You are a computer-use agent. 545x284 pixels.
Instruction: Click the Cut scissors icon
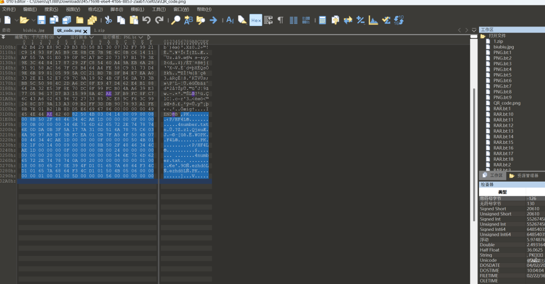click(108, 20)
